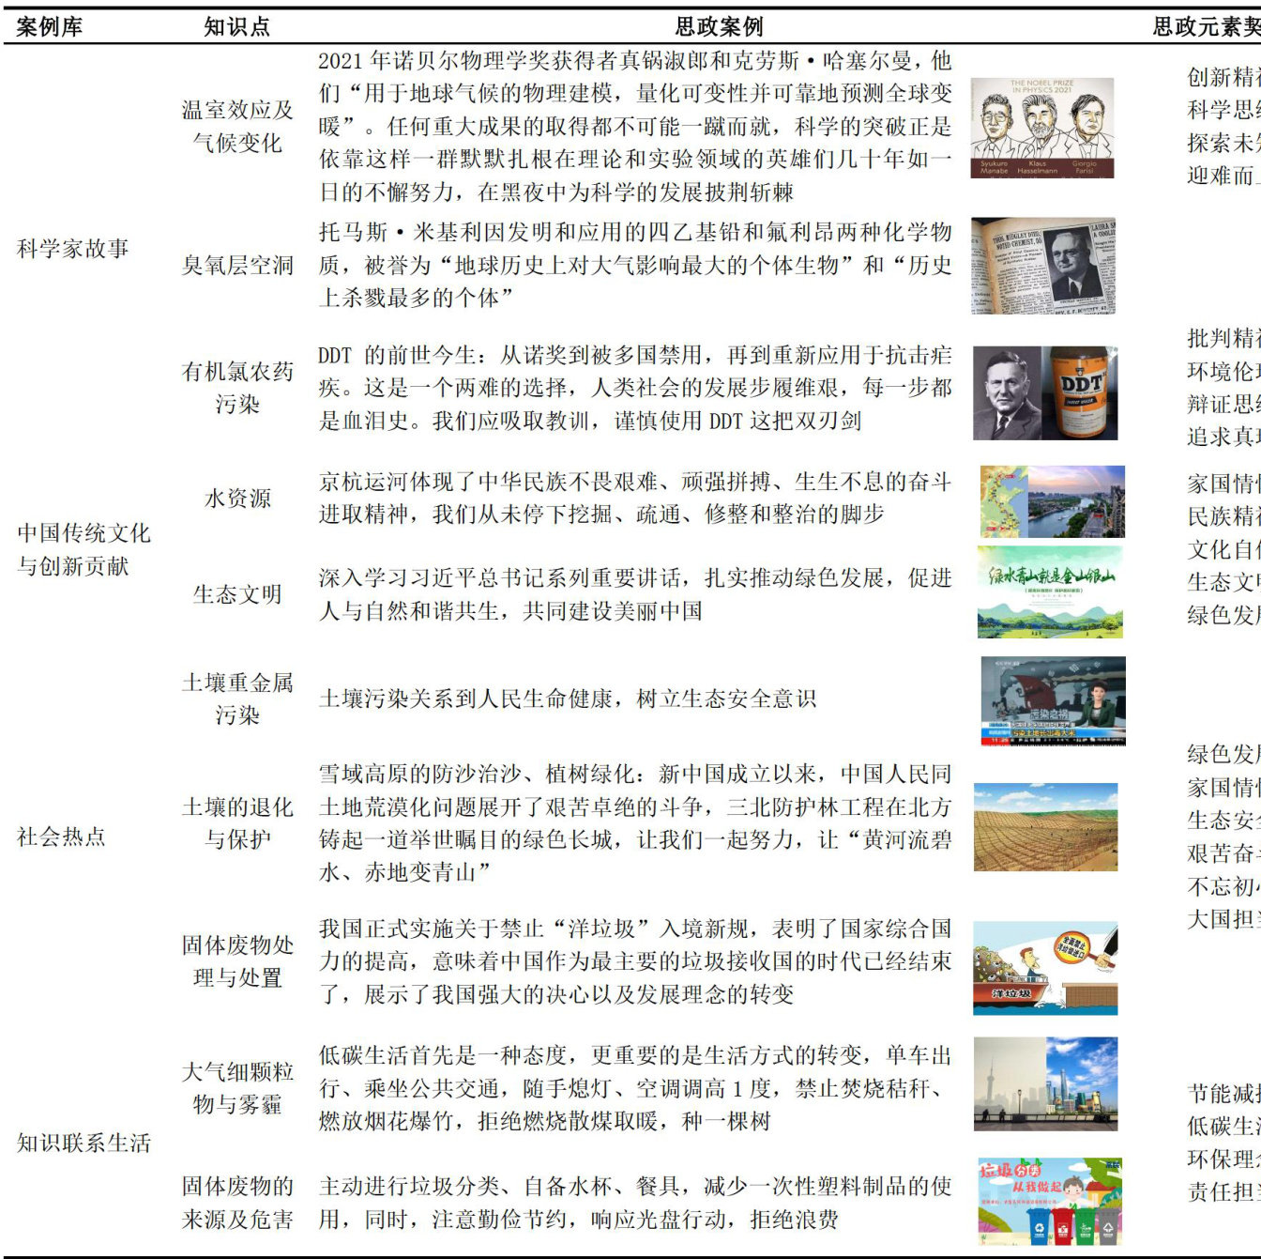Viewport: 1261px width, 1259px height.
Task: Click the 土壤污染关系到人民生命健康 case text
Action: 568,699
